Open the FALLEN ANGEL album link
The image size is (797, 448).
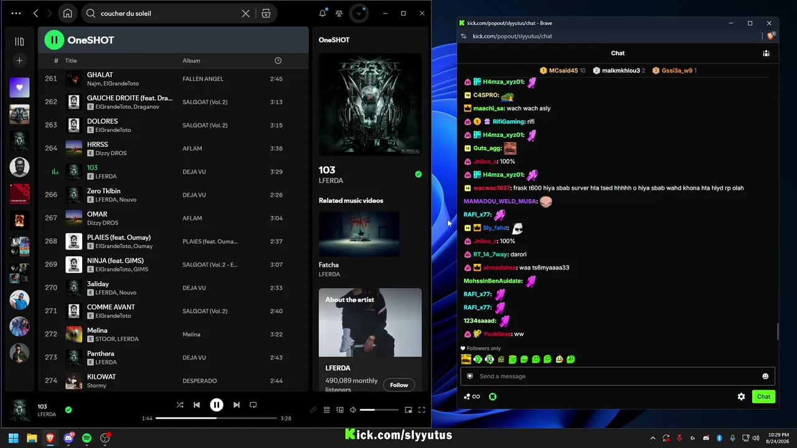tap(203, 79)
